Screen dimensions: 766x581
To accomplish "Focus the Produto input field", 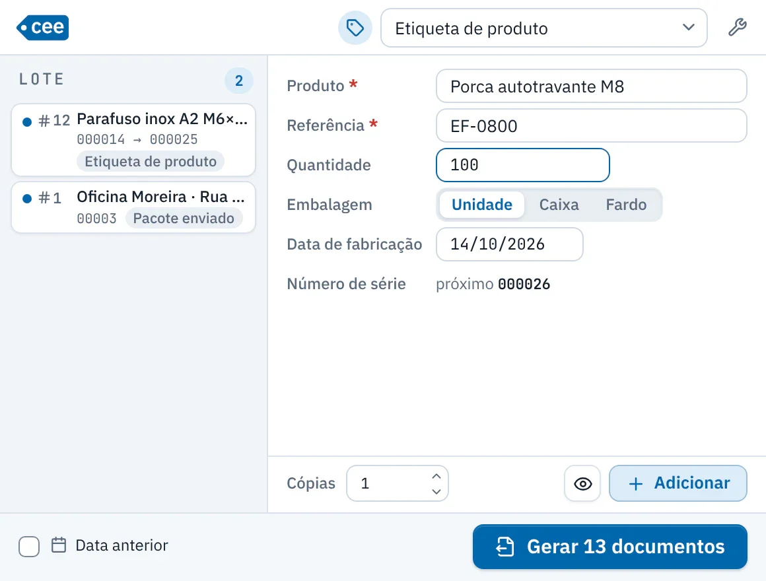I will (591, 86).
